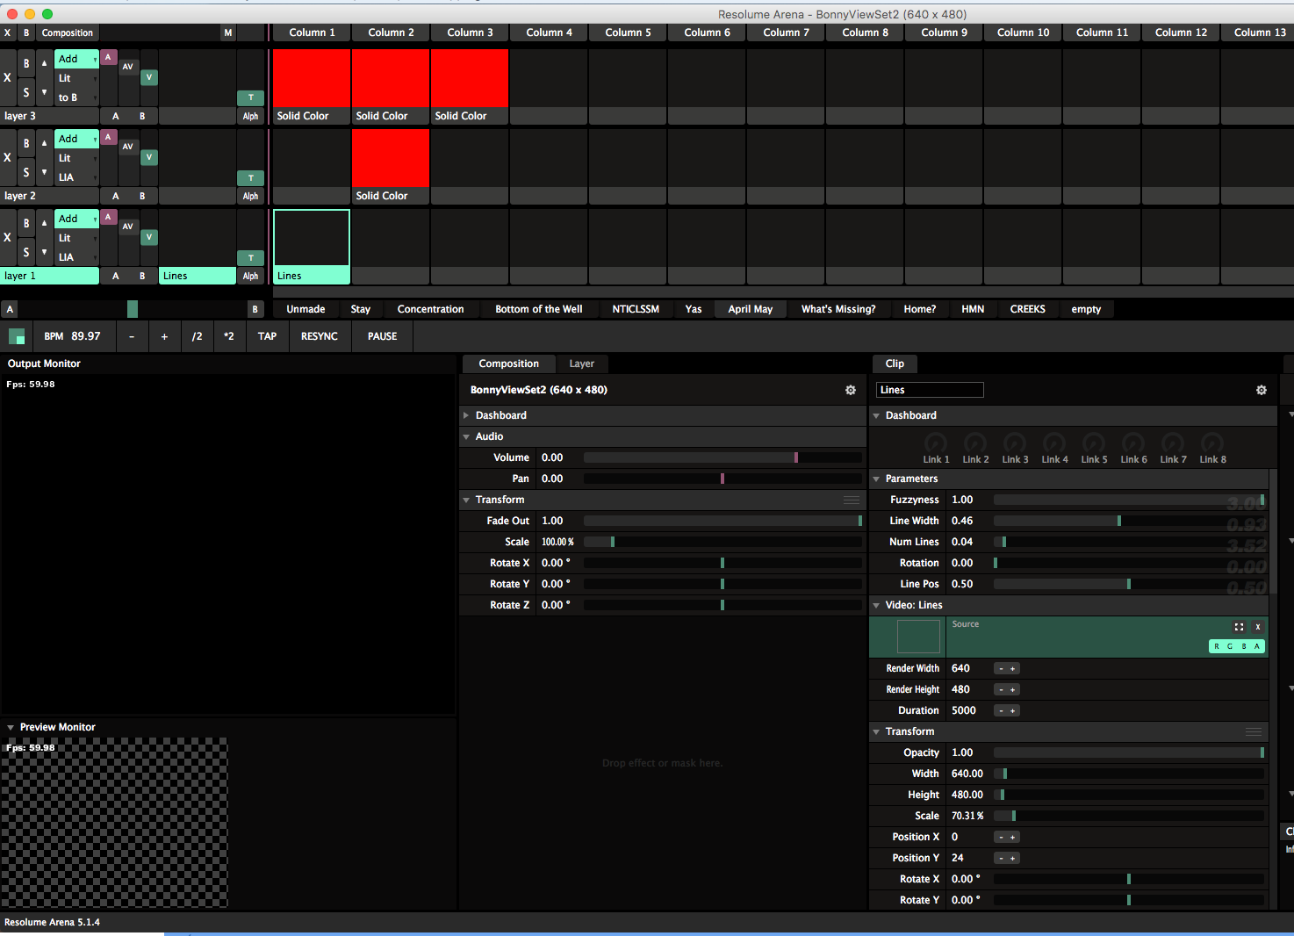Switch to the Layer tab
The image size is (1294, 936).
tap(581, 364)
